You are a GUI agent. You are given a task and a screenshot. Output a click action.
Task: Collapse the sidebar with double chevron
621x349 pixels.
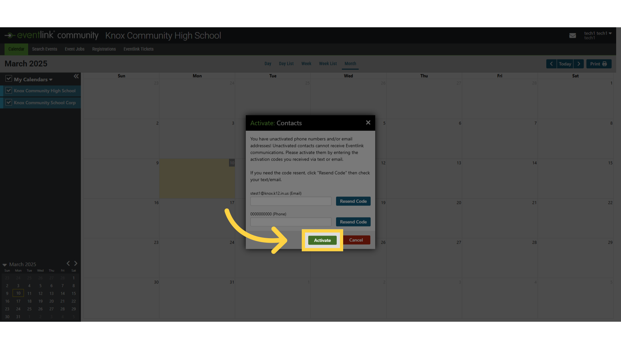click(76, 76)
